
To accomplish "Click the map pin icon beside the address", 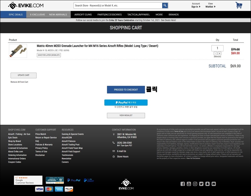I will point(114,134).
